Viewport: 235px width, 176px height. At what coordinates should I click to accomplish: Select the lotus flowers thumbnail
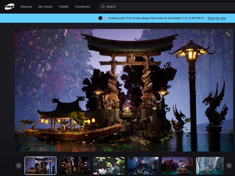point(109,166)
